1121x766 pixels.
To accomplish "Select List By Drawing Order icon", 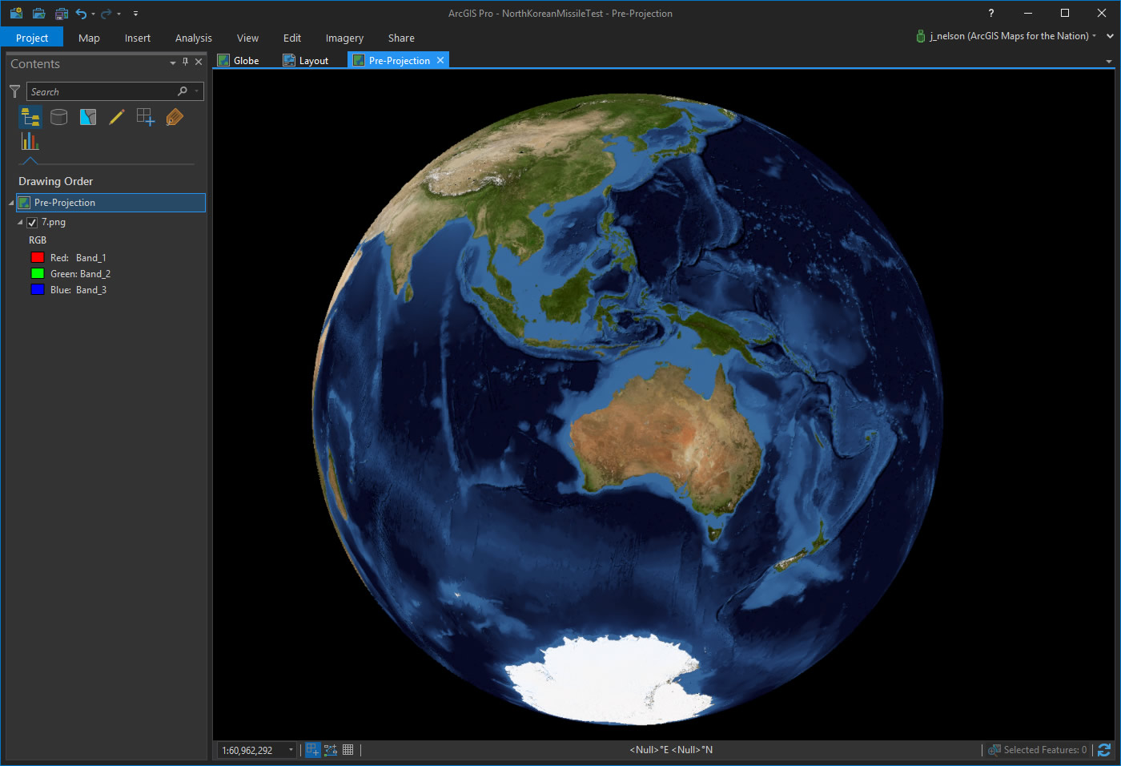I will [30, 118].
